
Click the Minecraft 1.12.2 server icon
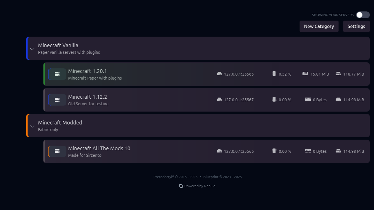[x=57, y=100]
